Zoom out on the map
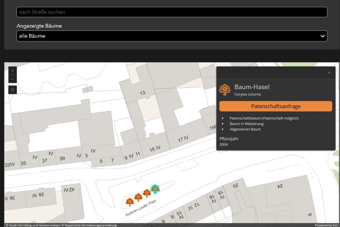This screenshot has height=227, width=340. click(x=12, y=79)
